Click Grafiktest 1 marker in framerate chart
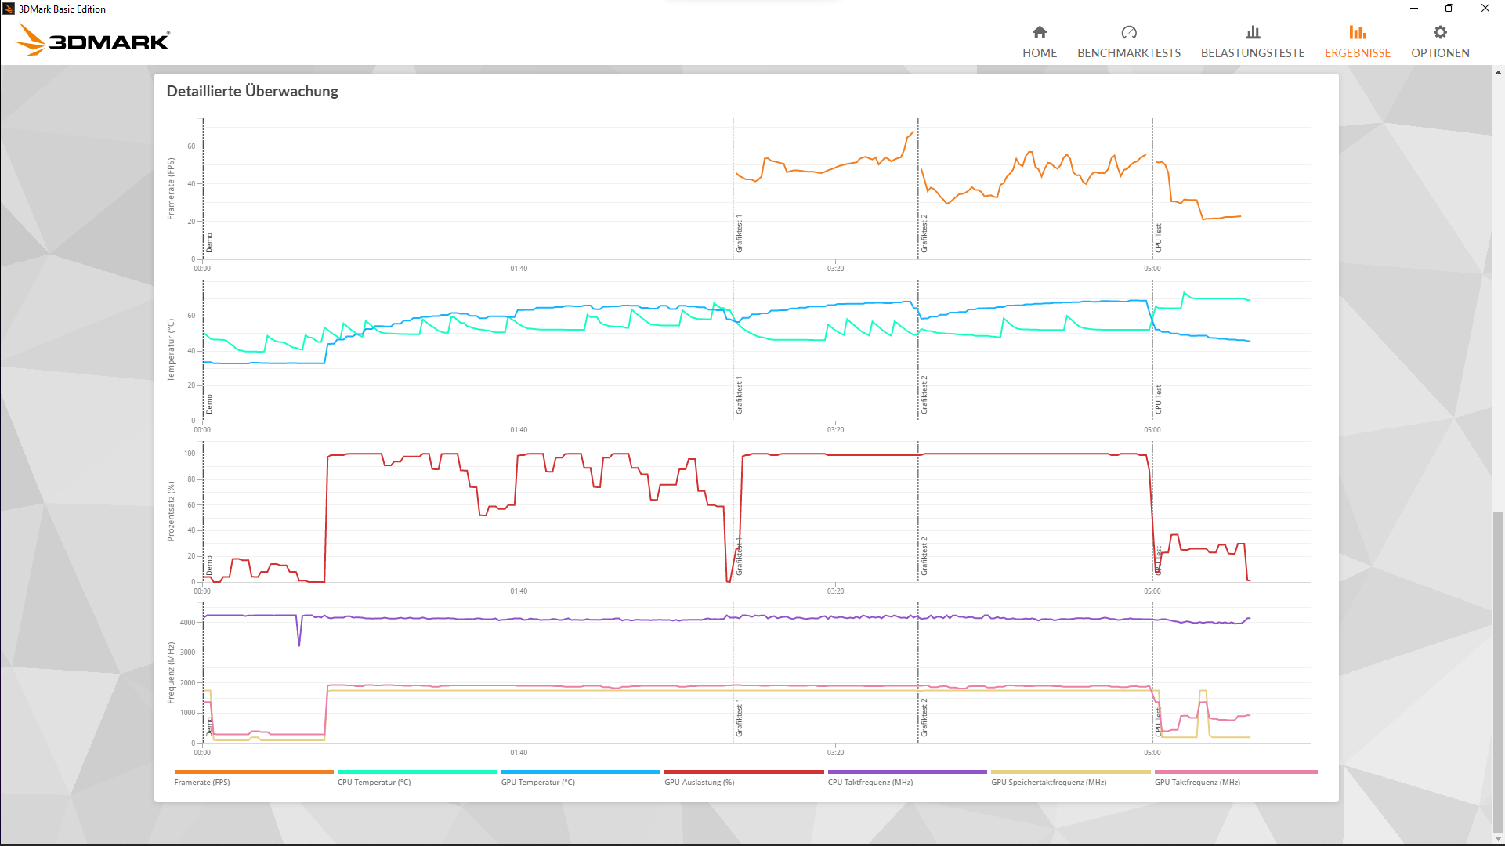The image size is (1505, 846). click(x=739, y=233)
